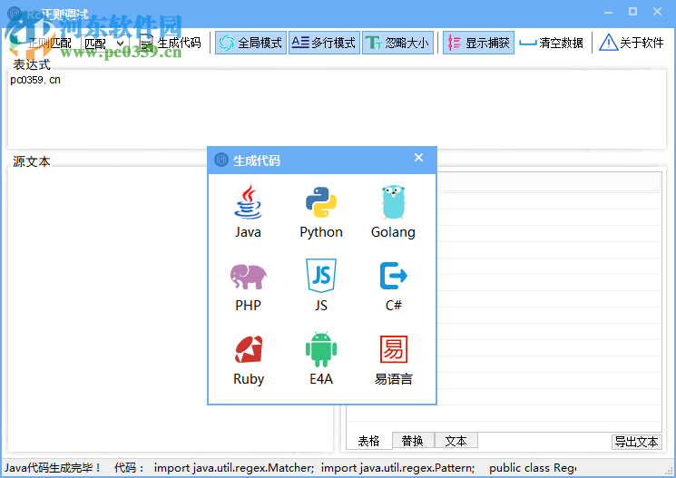Choose the 易语言 icon
The width and height of the screenshot is (676, 478).
click(393, 360)
